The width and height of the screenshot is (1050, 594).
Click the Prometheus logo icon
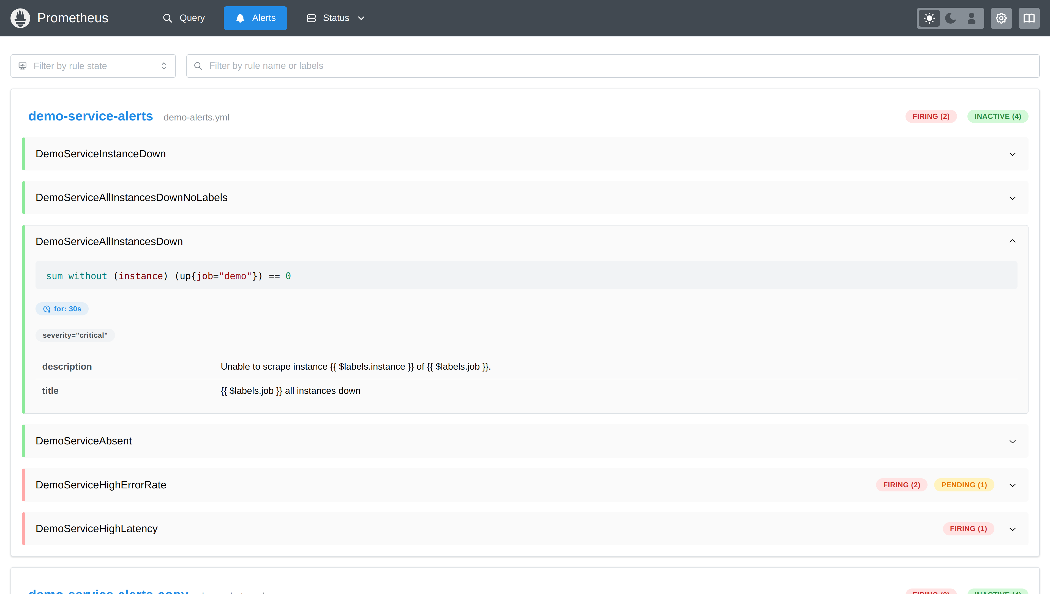(x=20, y=18)
